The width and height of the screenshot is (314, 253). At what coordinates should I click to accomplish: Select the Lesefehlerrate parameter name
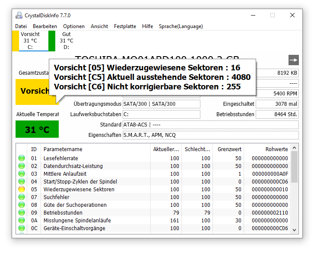[x=60, y=158]
